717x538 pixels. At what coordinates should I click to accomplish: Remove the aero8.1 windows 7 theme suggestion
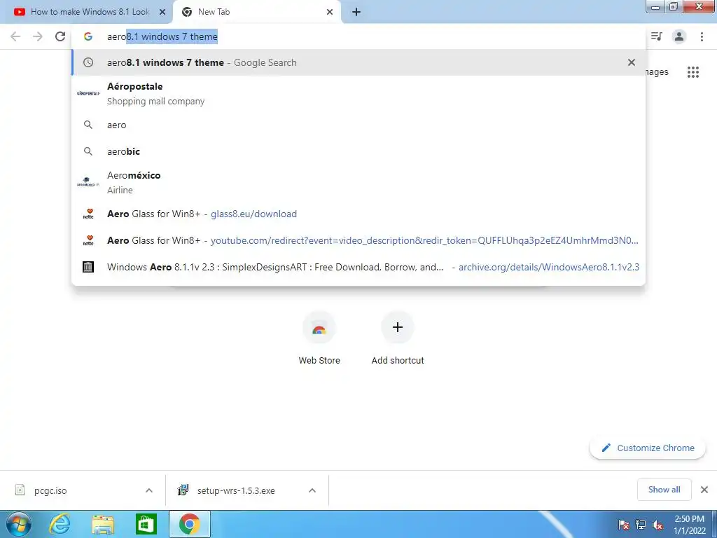632,62
